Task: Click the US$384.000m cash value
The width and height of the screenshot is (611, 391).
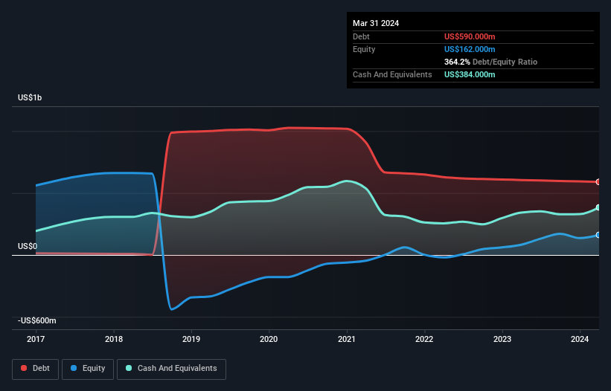Action: (x=470, y=74)
